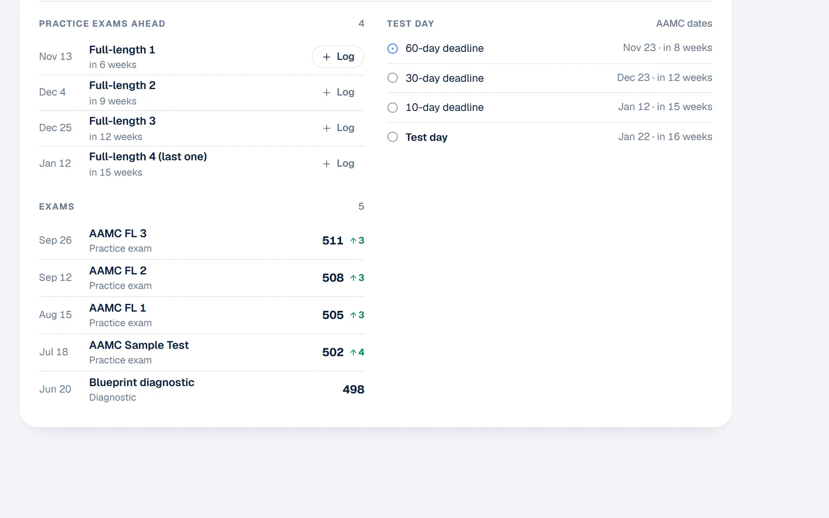Open the AAMC Sample Test row

click(x=202, y=352)
